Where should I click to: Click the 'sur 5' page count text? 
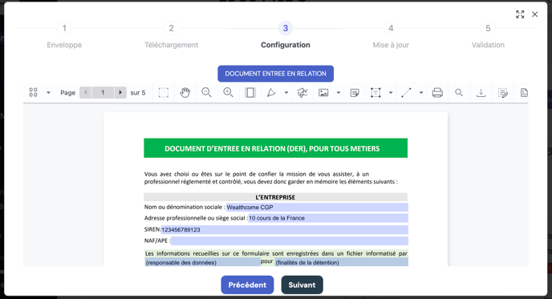138,92
